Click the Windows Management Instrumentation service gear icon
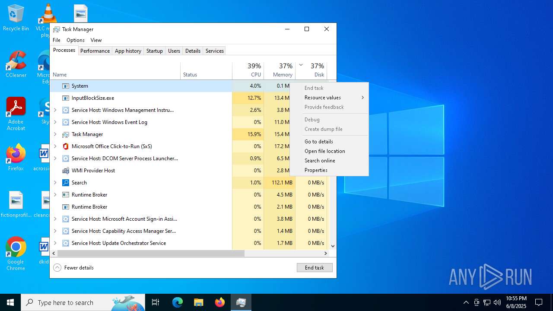Viewport: 553px width, 311px height. tap(66, 110)
